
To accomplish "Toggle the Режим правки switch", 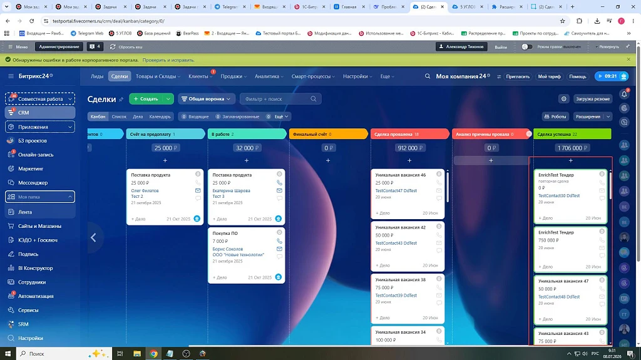I will pyautogui.click(x=527, y=46).
